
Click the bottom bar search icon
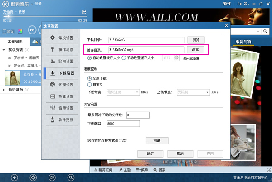tap(71, 177)
